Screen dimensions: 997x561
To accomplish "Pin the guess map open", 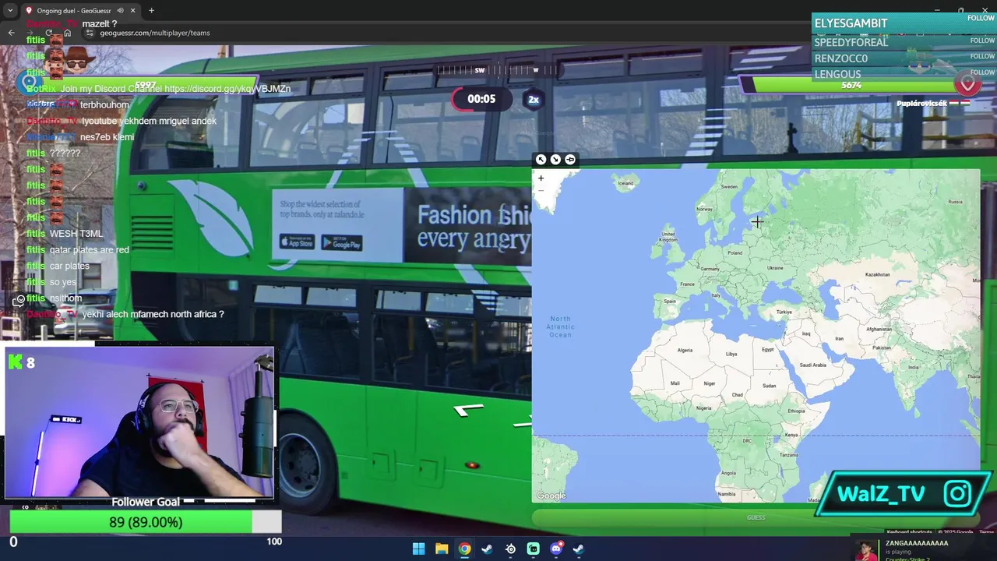I will tap(570, 160).
